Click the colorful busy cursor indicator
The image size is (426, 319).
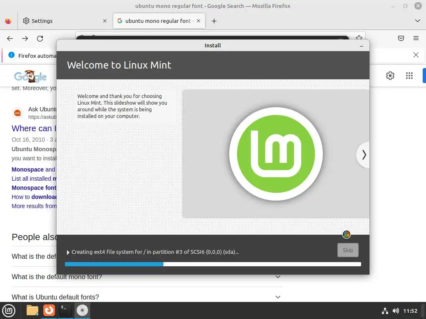coord(347,234)
